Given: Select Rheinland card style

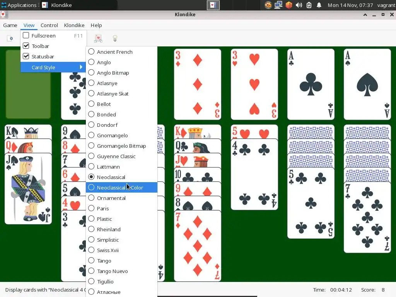Looking at the screenshot, I should 121,229.
